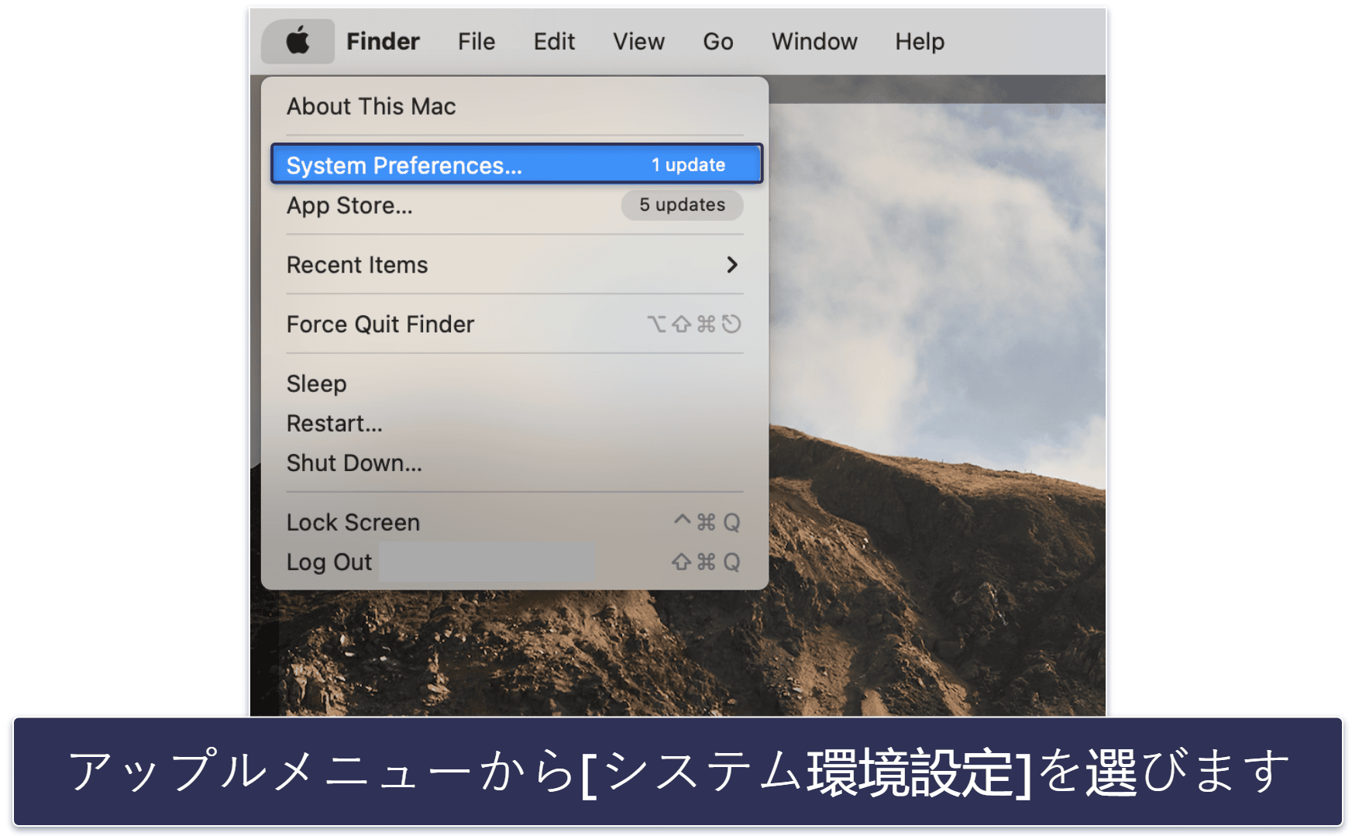Open the Go menu
Image resolution: width=1352 pixels, height=836 pixels.
click(718, 41)
